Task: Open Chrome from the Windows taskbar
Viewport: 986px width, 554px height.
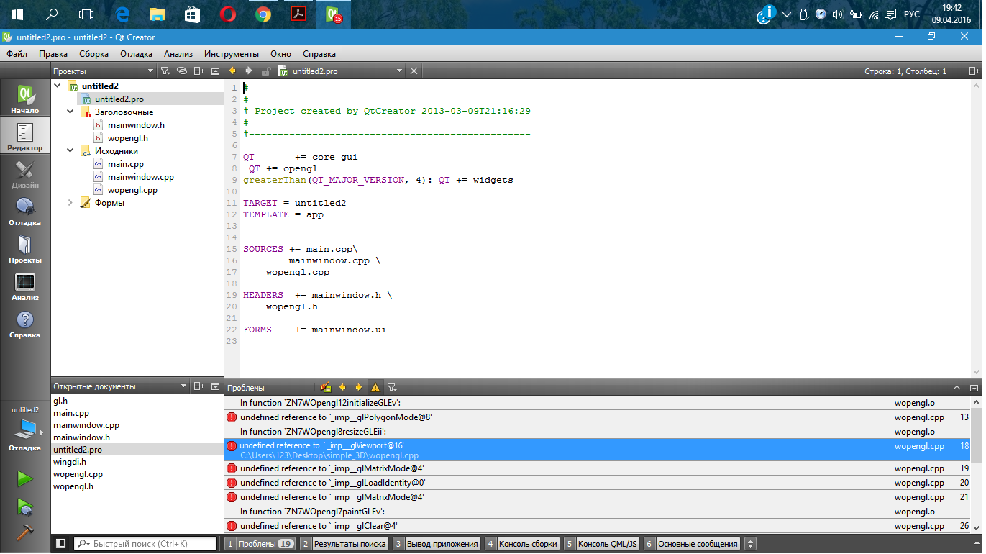Action: [263, 14]
